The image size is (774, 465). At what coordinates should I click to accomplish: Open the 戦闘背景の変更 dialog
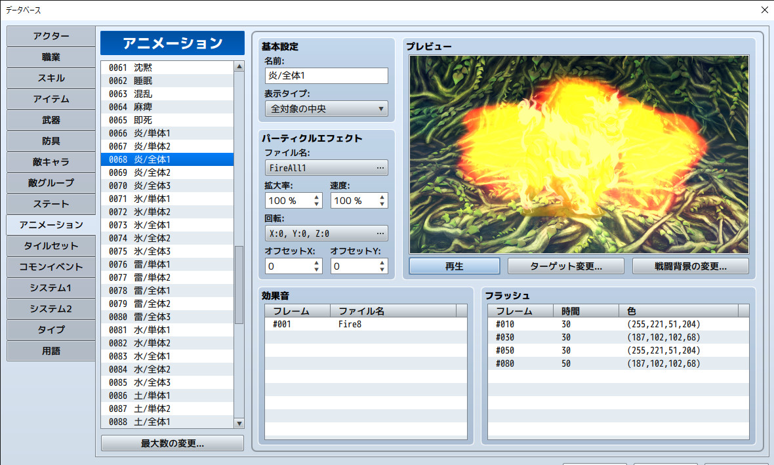pos(690,266)
